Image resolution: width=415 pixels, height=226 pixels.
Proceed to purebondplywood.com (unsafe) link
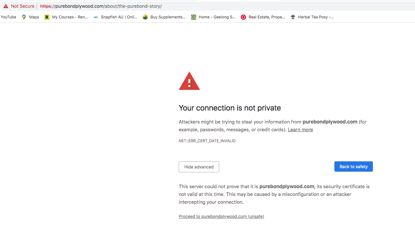[221, 216]
